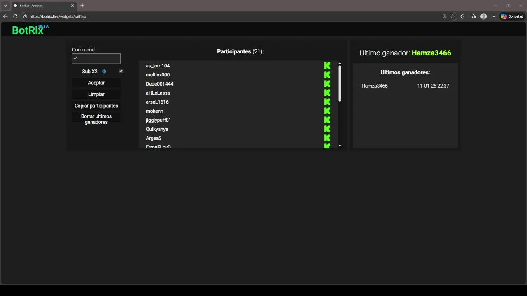Click the Kick icon next to mokenn
Screen dimensions: 527x296
coord(327,111)
